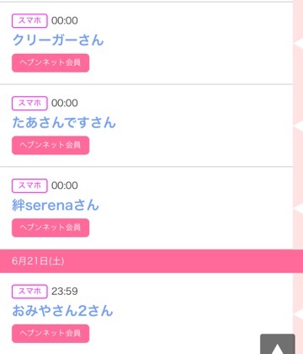Viewport: 303px width, 354px height.
Task: Click 00:00 timestamp above クリーガーさん
Action: [65, 20]
